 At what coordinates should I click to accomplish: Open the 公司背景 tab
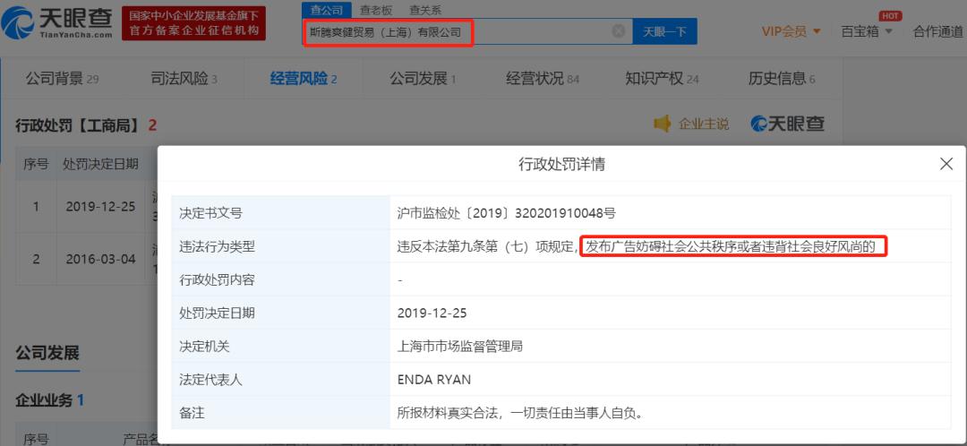point(62,78)
